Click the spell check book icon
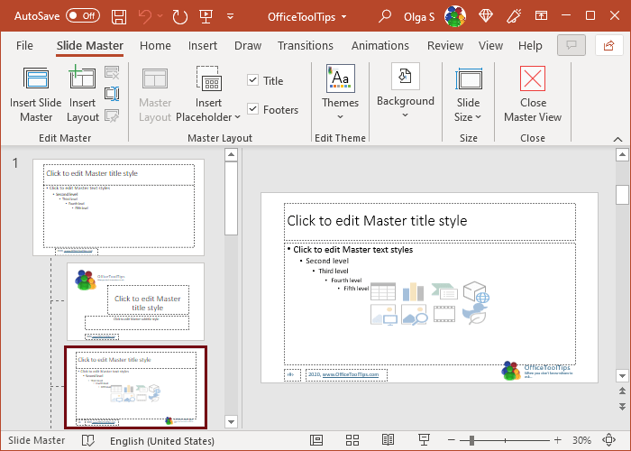This screenshot has height=451, width=631. [87, 440]
